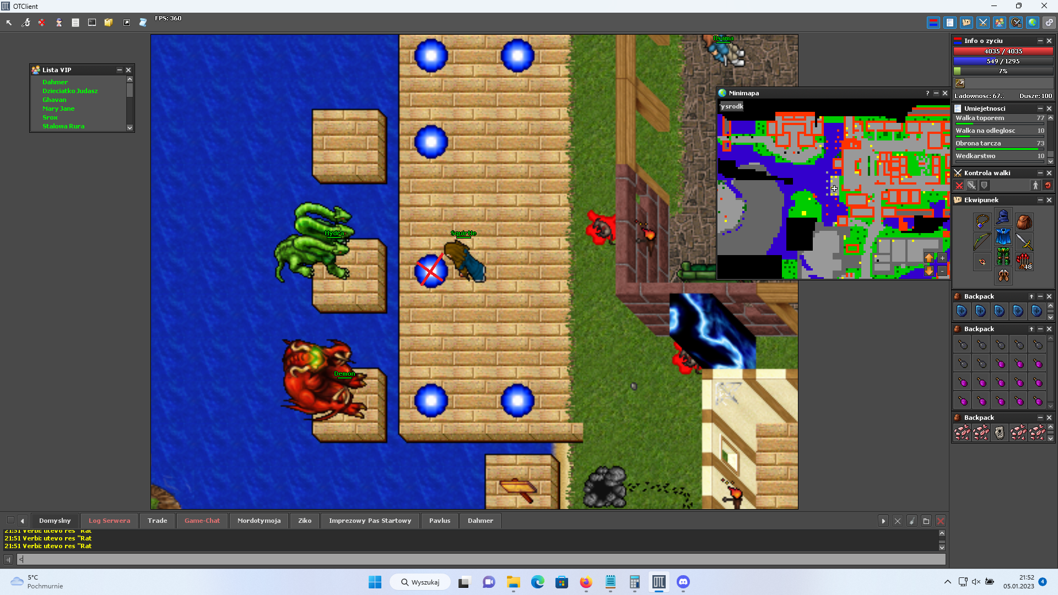Select balanced fight mode icon
The image size is (1058, 595).
972,186
